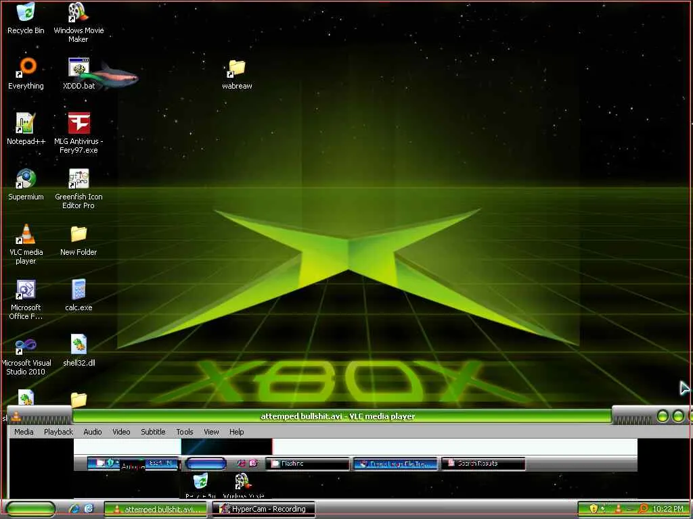
Task: Open the VLC Video menu
Action: 121,432
